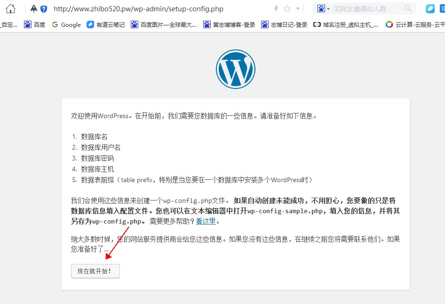Open the 百度 bookmark
The image size is (445, 304).
pos(35,24)
